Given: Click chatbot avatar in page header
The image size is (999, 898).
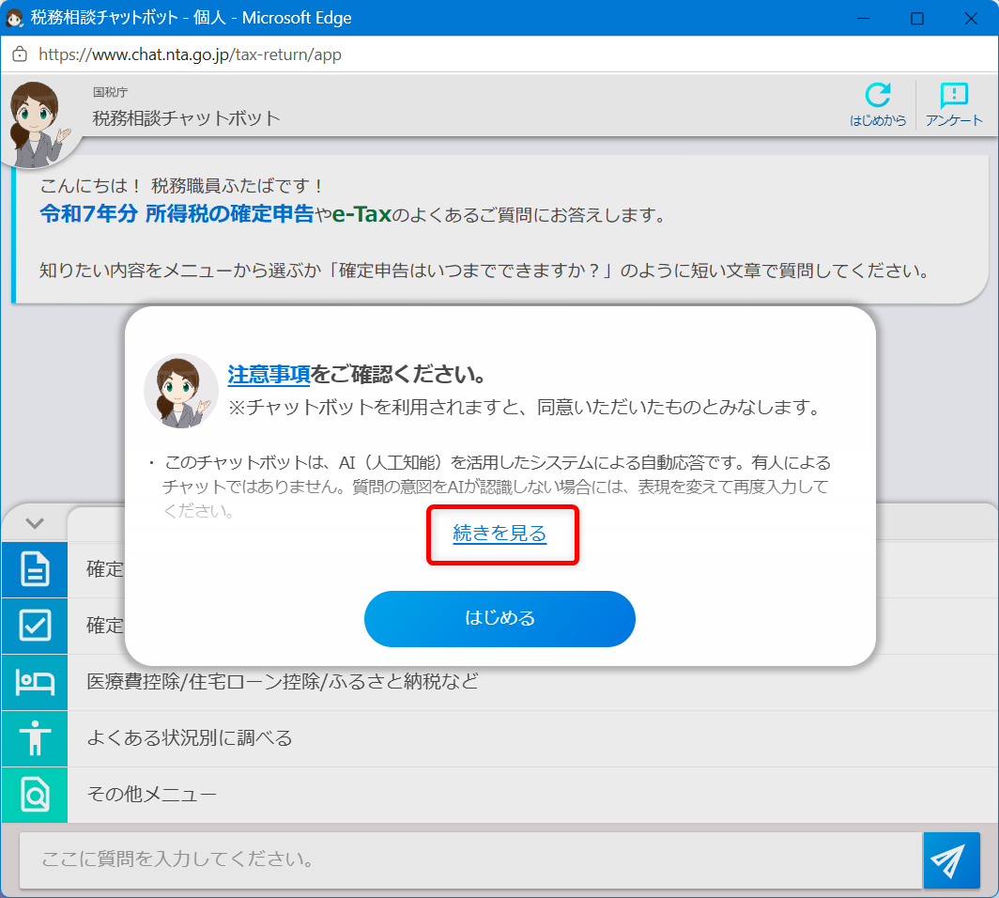Looking at the screenshot, I should pyautogui.click(x=38, y=124).
